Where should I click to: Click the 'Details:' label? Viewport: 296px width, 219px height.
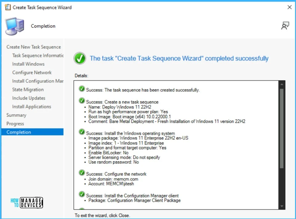tap(81, 76)
